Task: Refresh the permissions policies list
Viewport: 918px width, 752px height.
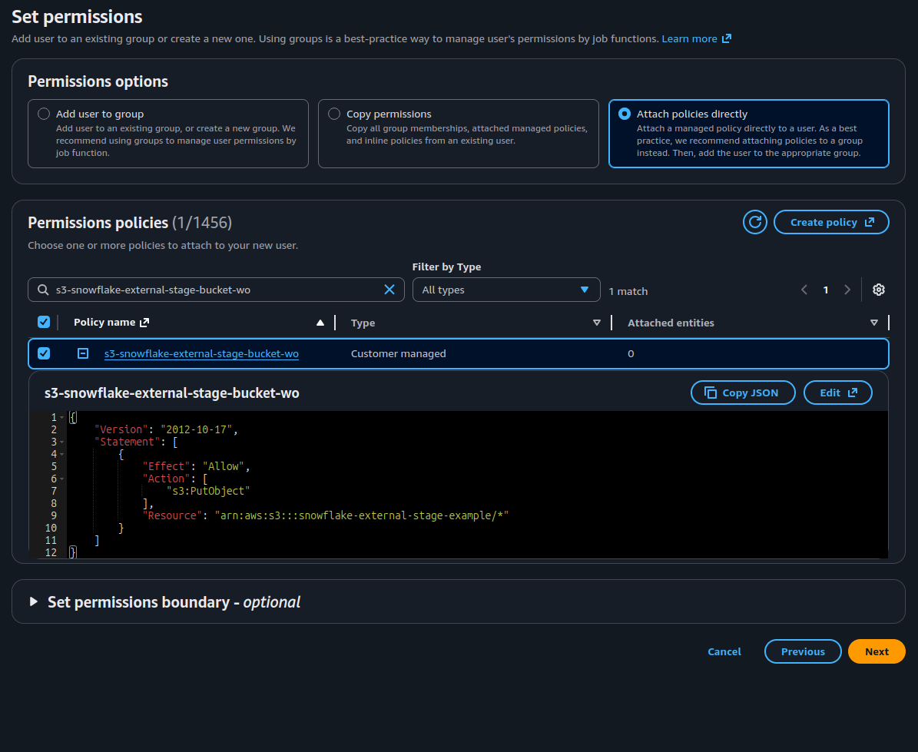Action: click(x=754, y=223)
